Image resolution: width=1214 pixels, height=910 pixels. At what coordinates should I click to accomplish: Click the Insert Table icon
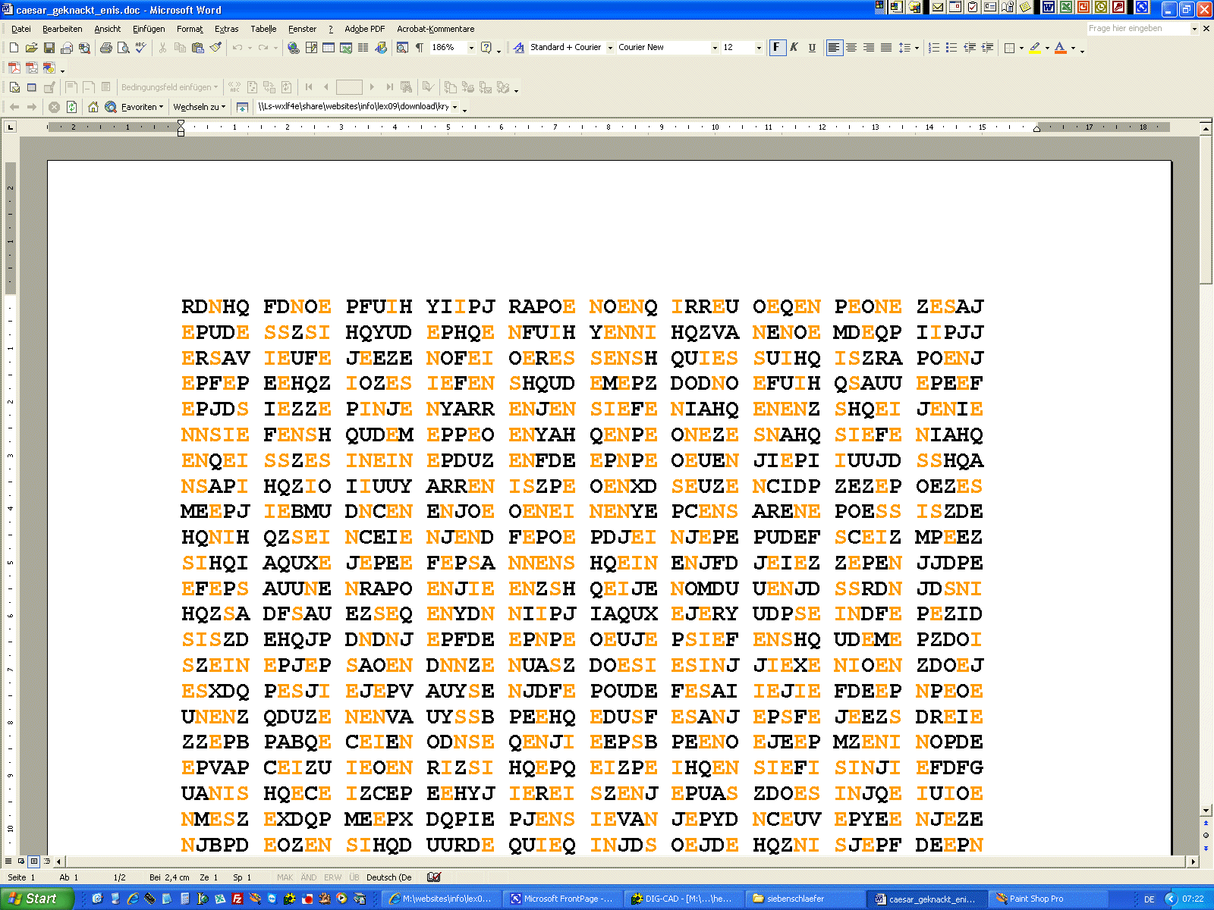[329, 48]
